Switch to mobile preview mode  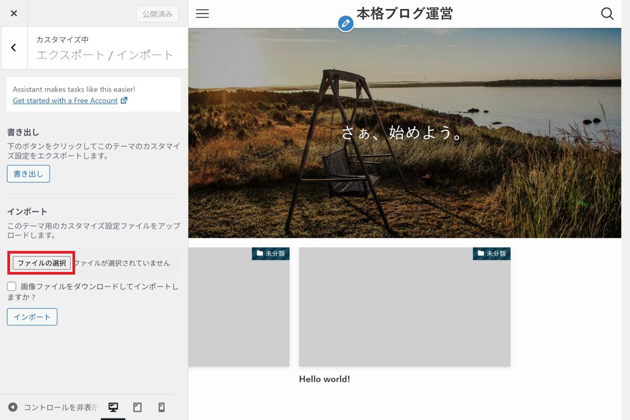coord(162,407)
